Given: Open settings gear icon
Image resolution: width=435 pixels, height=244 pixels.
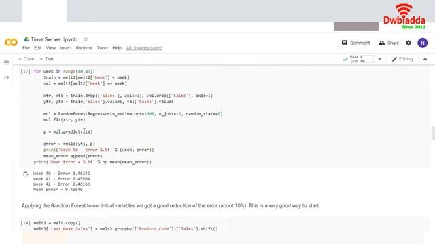Looking at the screenshot, I should [x=408, y=43].
